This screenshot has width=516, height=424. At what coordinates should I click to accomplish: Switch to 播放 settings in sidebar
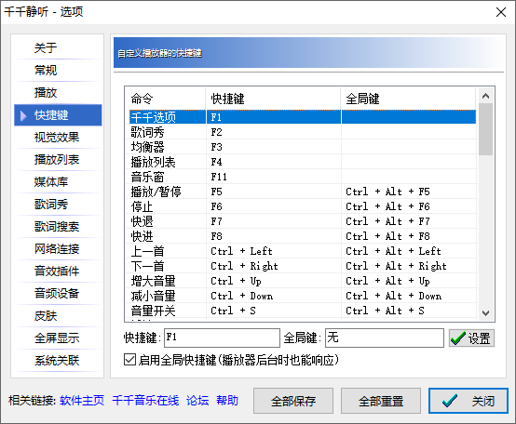click(58, 93)
